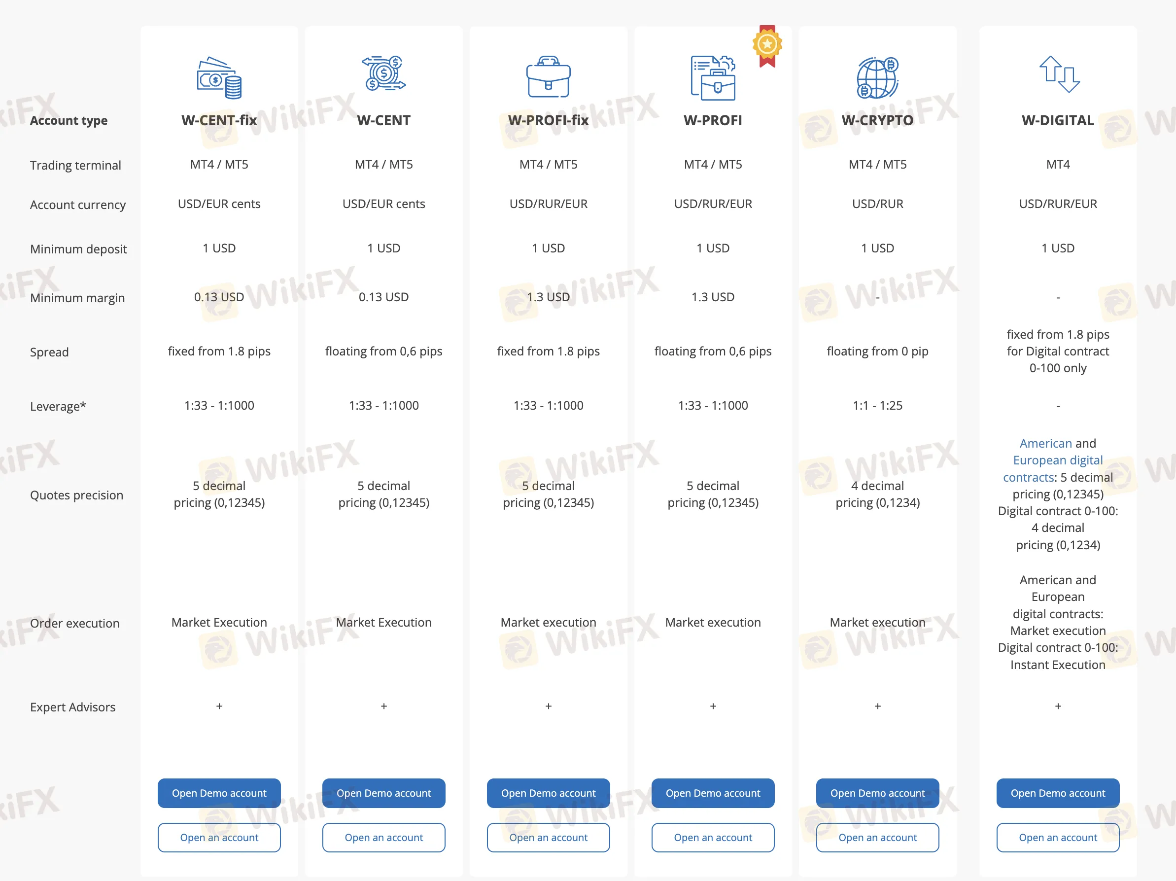
Task: Open an account for W-PROFI-fix
Action: [x=548, y=838]
